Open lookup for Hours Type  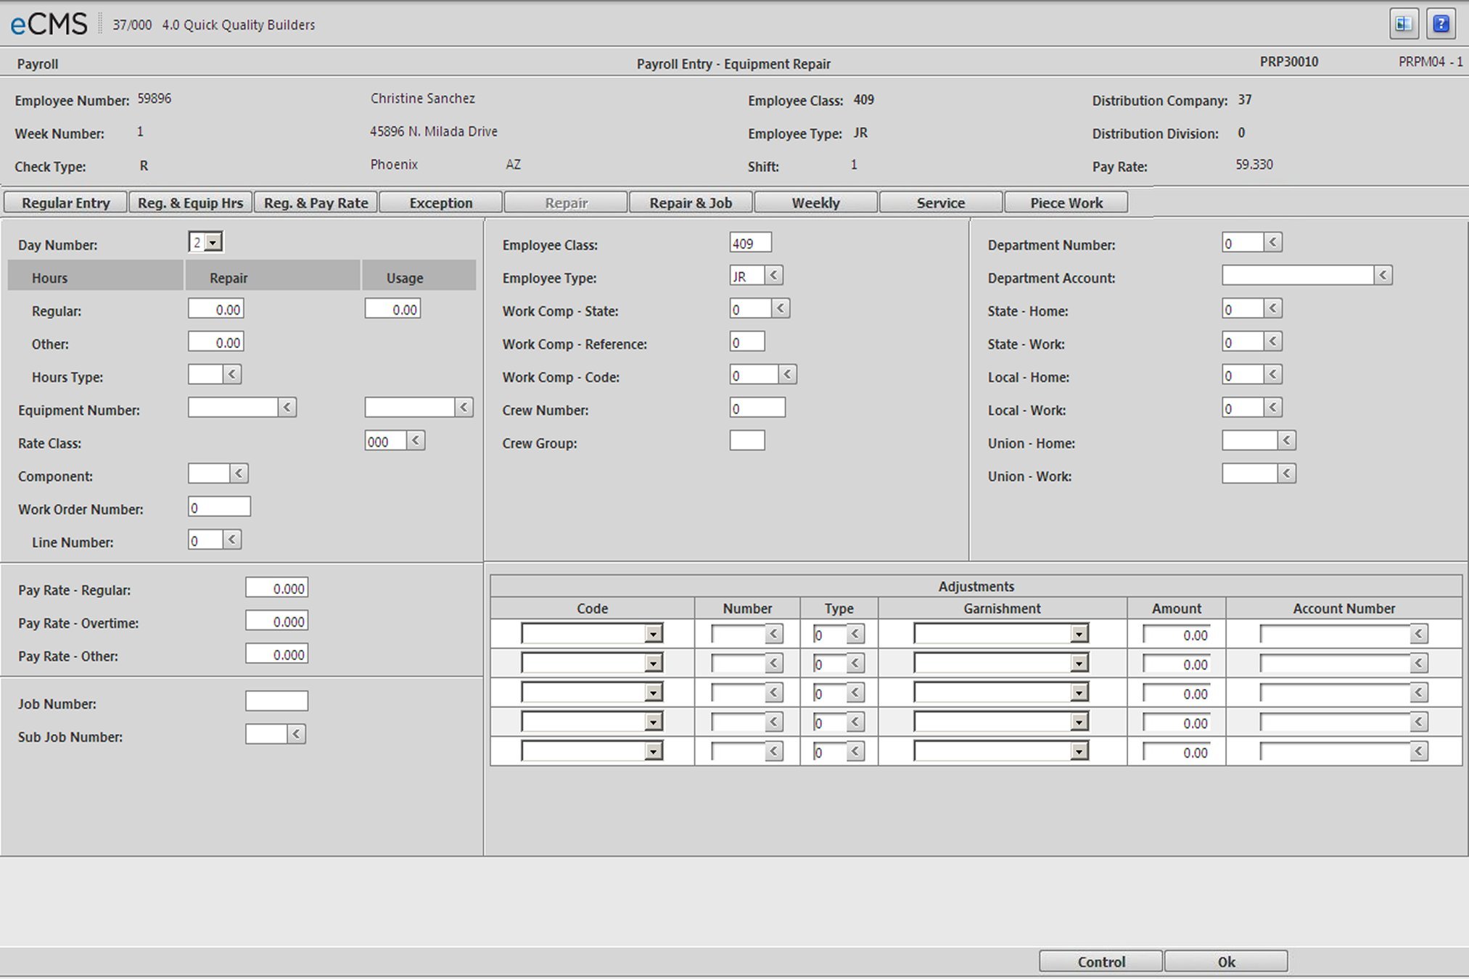(x=232, y=375)
